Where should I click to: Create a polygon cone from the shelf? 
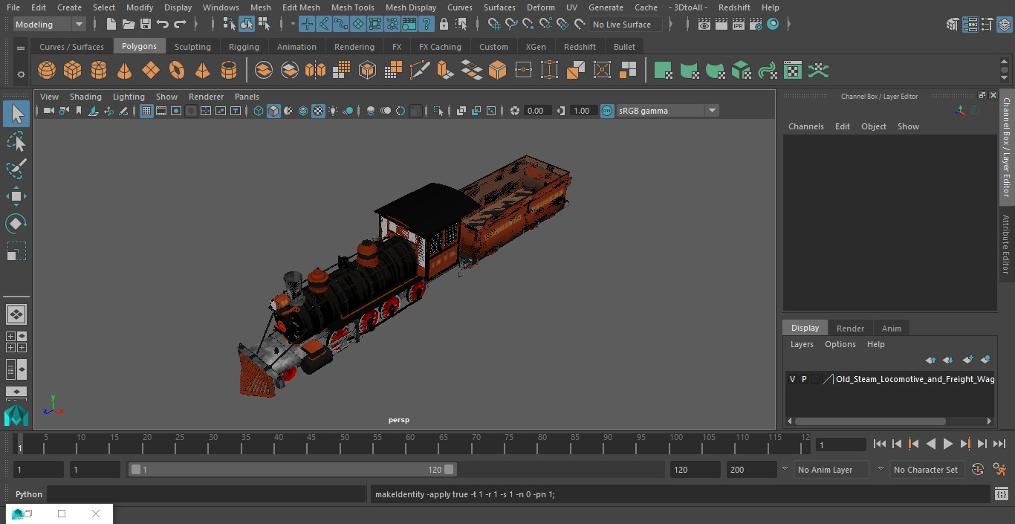[x=125, y=71]
